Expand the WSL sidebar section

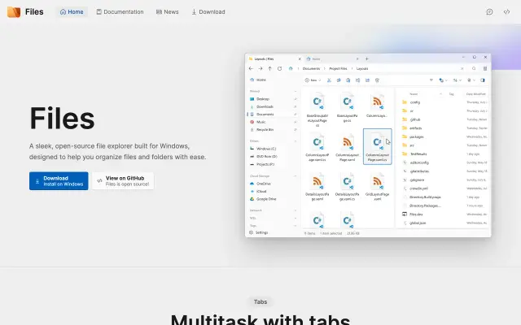(x=295, y=219)
